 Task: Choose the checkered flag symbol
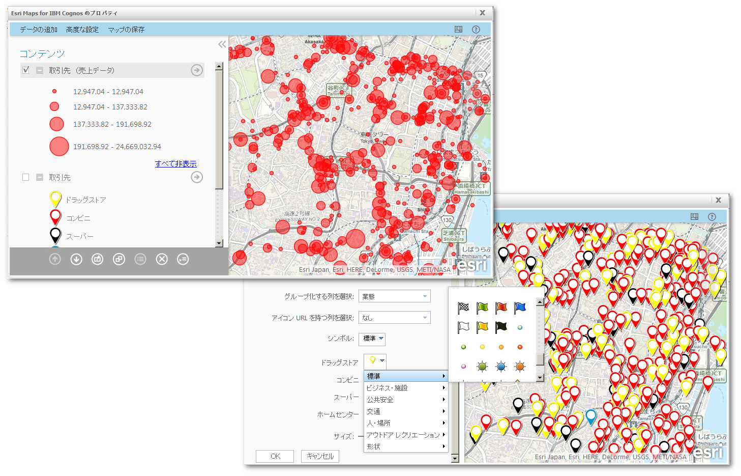(x=463, y=307)
